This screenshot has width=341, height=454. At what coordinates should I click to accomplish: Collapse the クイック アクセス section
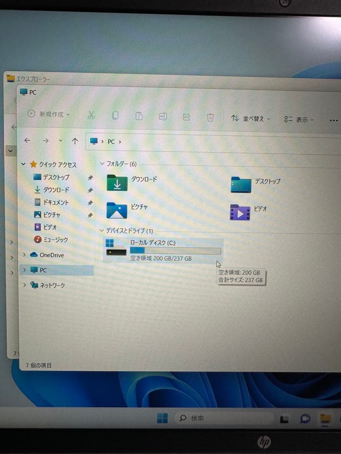pyautogui.click(x=24, y=164)
